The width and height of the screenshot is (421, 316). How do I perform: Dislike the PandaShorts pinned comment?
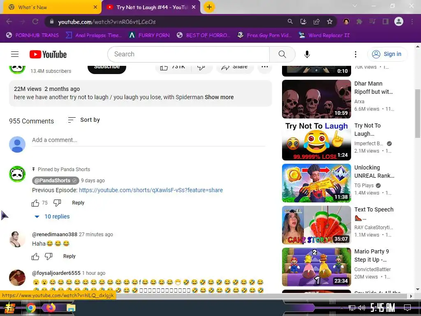(x=57, y=203)
